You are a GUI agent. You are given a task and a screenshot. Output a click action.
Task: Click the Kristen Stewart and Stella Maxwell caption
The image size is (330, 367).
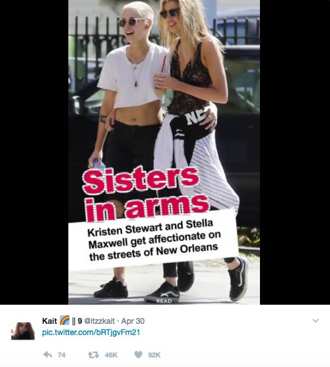pyautogui.click(x=154, y=241)
